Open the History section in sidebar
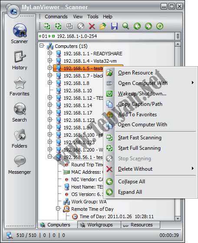The width and height of the screenshot is (198, 243). tap(20, 60)
